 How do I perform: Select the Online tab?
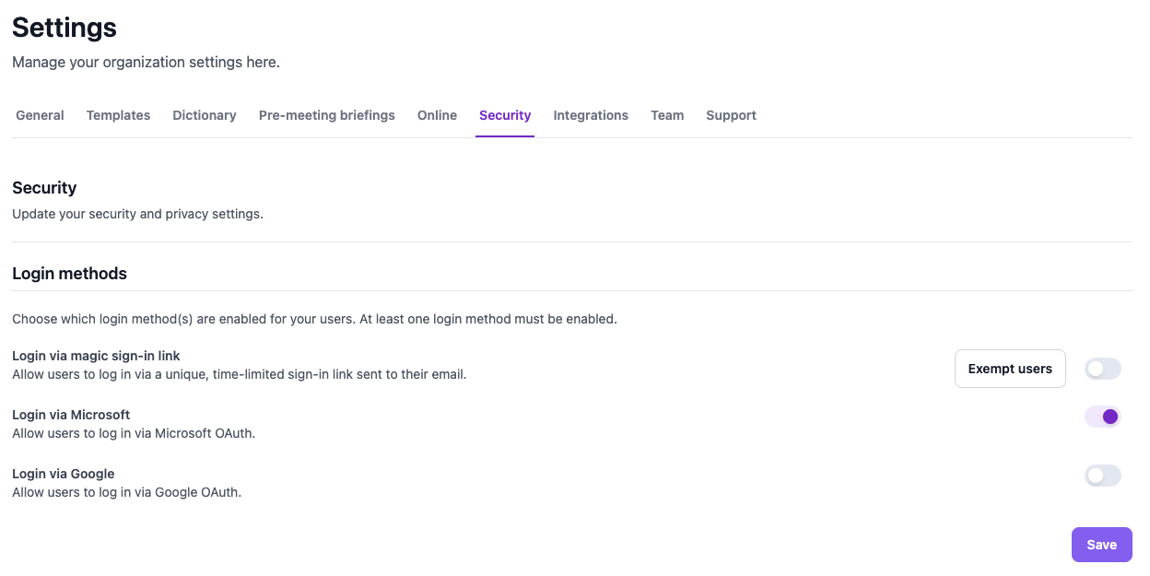pos(437,115)
